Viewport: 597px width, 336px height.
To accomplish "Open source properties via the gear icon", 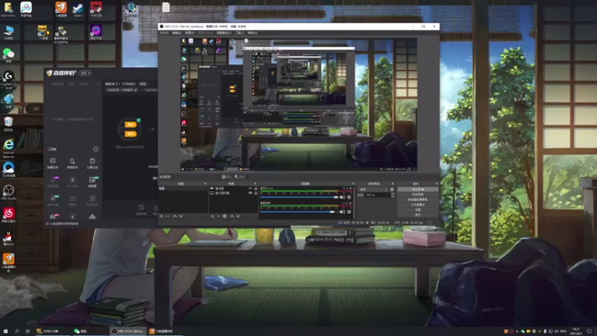I will coord(225,216).
